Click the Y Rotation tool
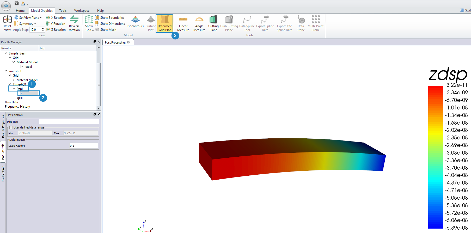Screen dimensions: 471x233 tap(56, 23)
